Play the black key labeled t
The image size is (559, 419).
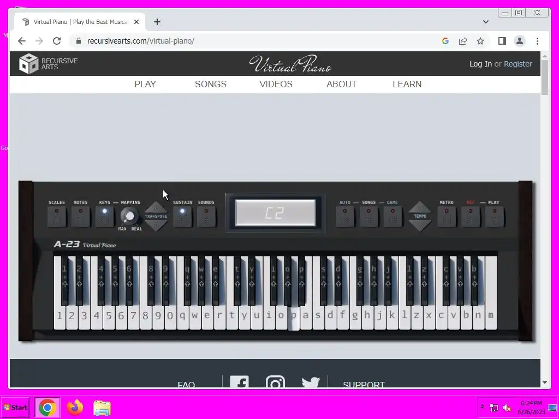237,280
